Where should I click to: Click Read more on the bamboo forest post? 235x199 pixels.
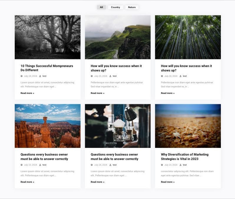coord(168,93)
